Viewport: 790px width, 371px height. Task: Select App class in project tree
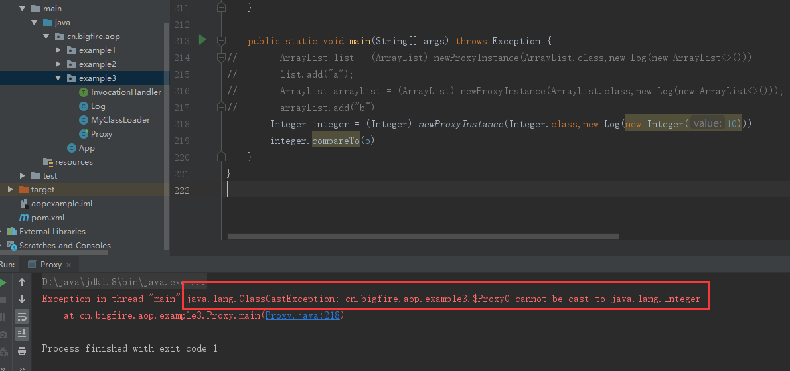[x=87, y=148]
